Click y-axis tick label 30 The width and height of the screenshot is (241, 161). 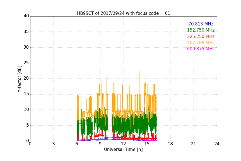26,47
